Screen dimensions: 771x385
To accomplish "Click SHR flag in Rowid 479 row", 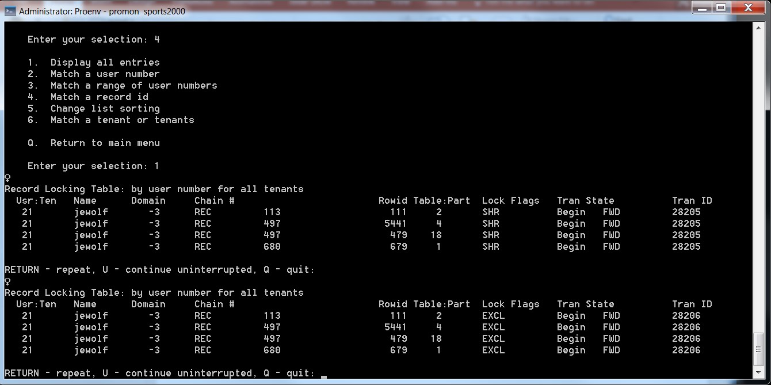I will pos(491,235).
